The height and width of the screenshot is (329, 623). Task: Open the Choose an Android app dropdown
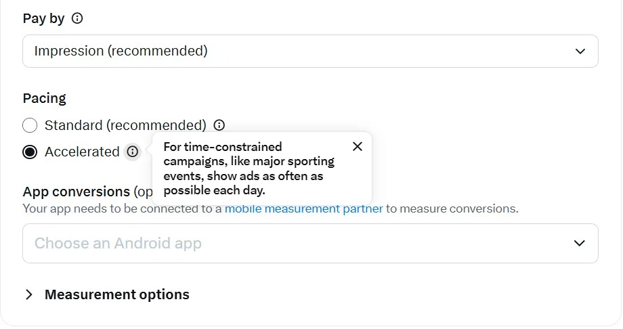(x=310, y=243)
